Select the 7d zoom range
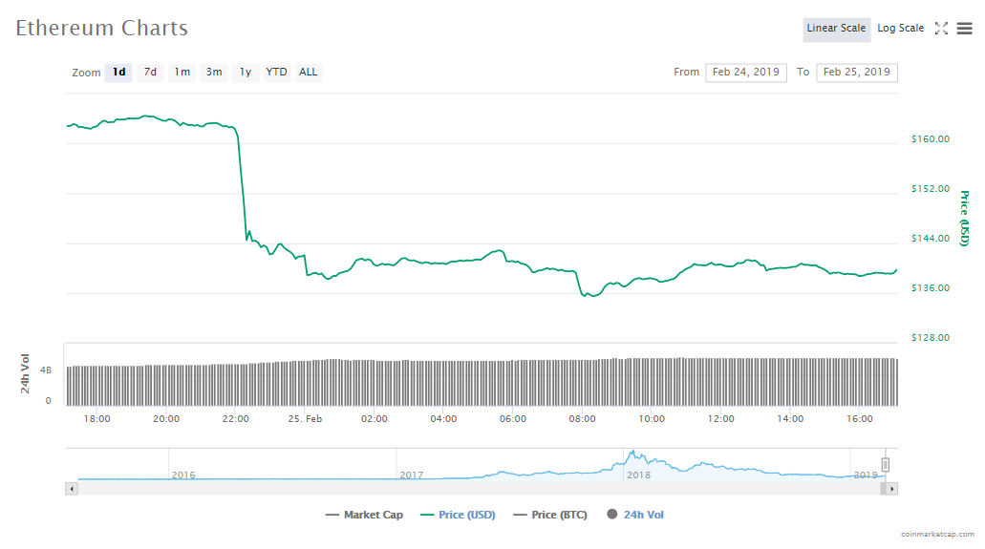 pyautogui.click(x=150, y=73)
